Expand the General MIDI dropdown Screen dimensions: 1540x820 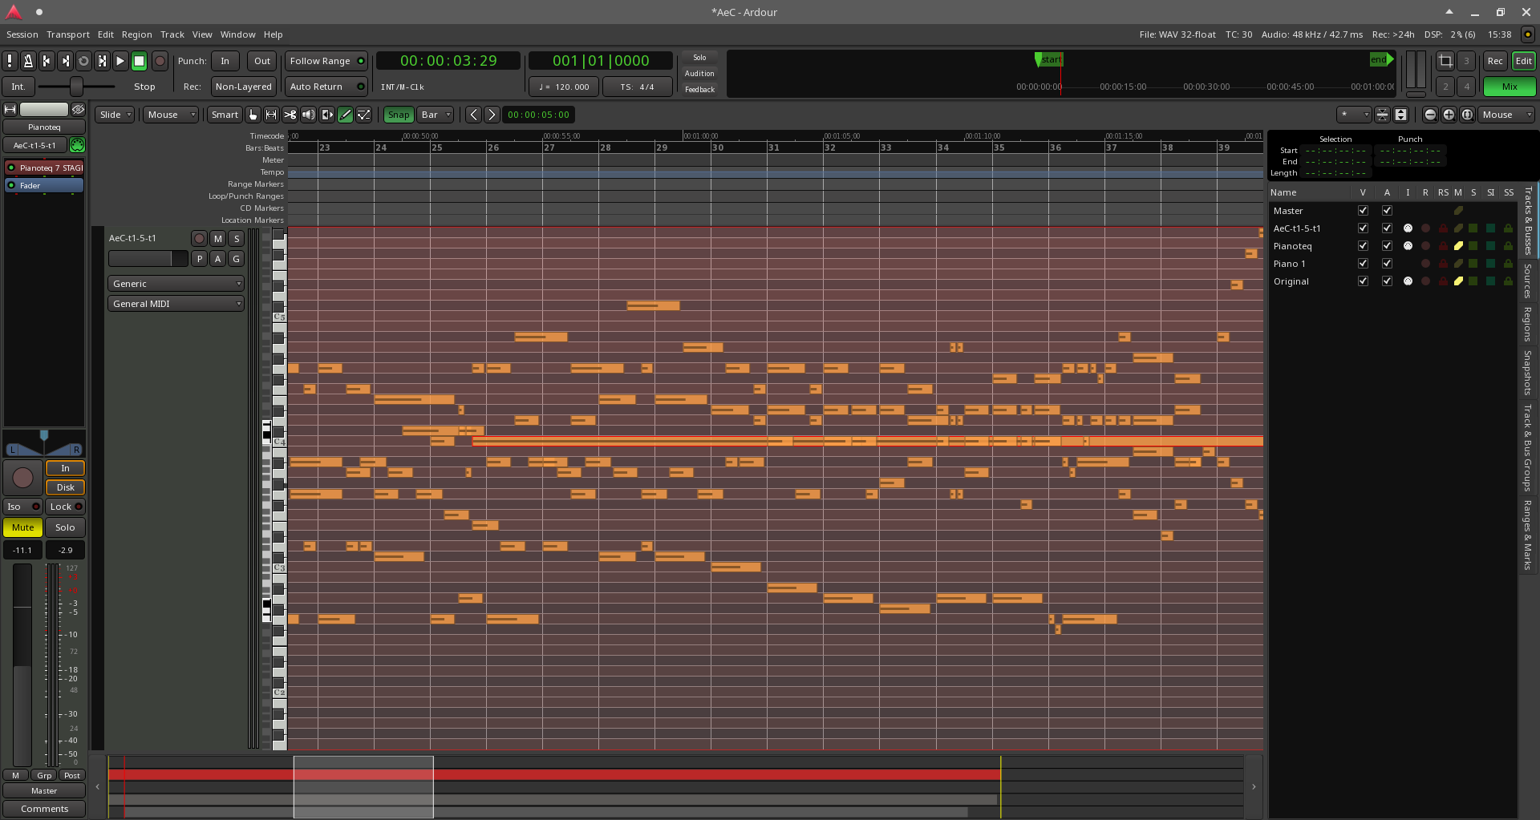pyautogui.click(x=176, y=304)
